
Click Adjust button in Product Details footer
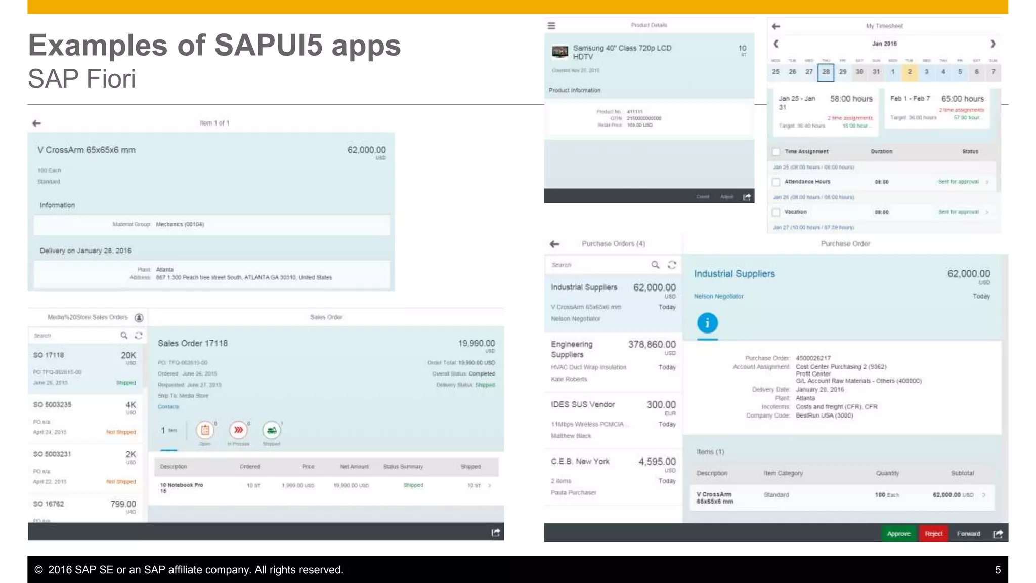[726, 197]
